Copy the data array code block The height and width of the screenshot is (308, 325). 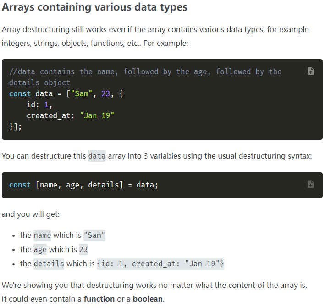[310, 71]
